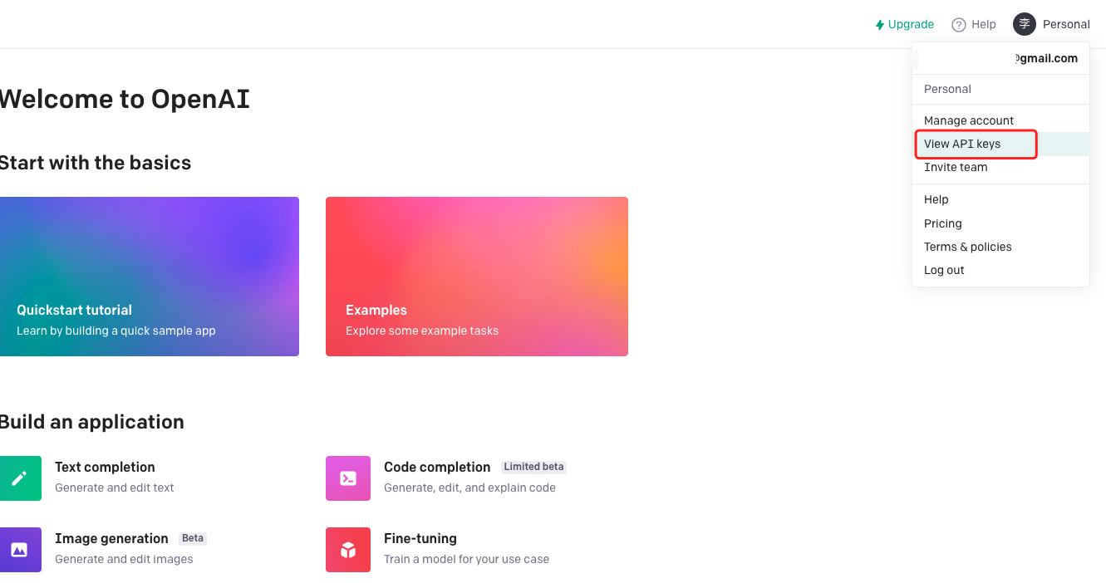
Task: Click the gmail.com email text
Action: click(x=1046, y=58)
